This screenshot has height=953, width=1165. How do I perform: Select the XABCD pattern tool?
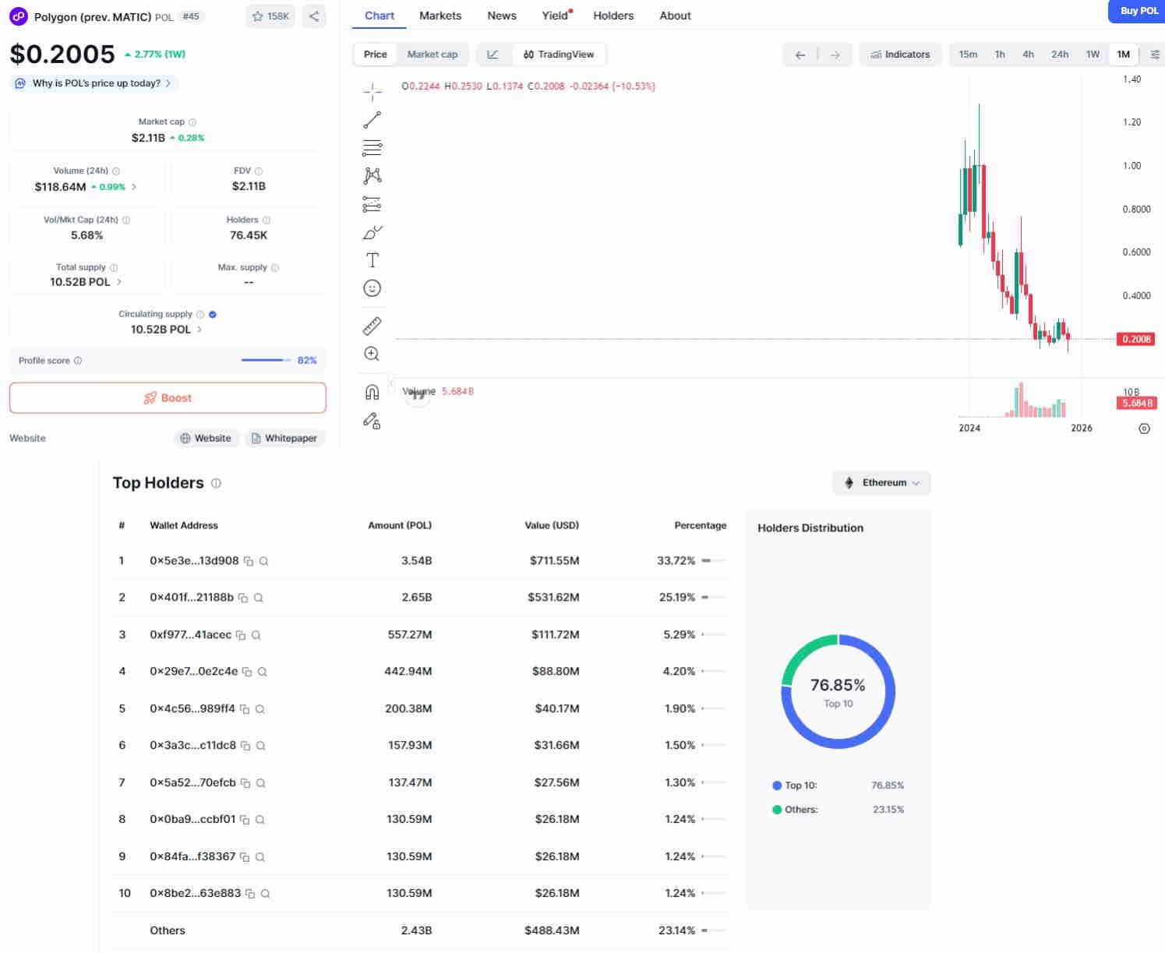pyautogui.click(x=372, y=176)
